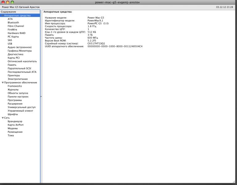The width and height of the screenshot is (237, 185).
Task: Collapse the Сеть section triangle
Action: [x=2, y=118]
